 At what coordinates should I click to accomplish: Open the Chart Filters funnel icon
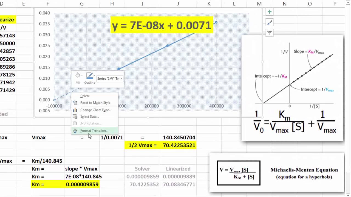(x=270, y=33)
